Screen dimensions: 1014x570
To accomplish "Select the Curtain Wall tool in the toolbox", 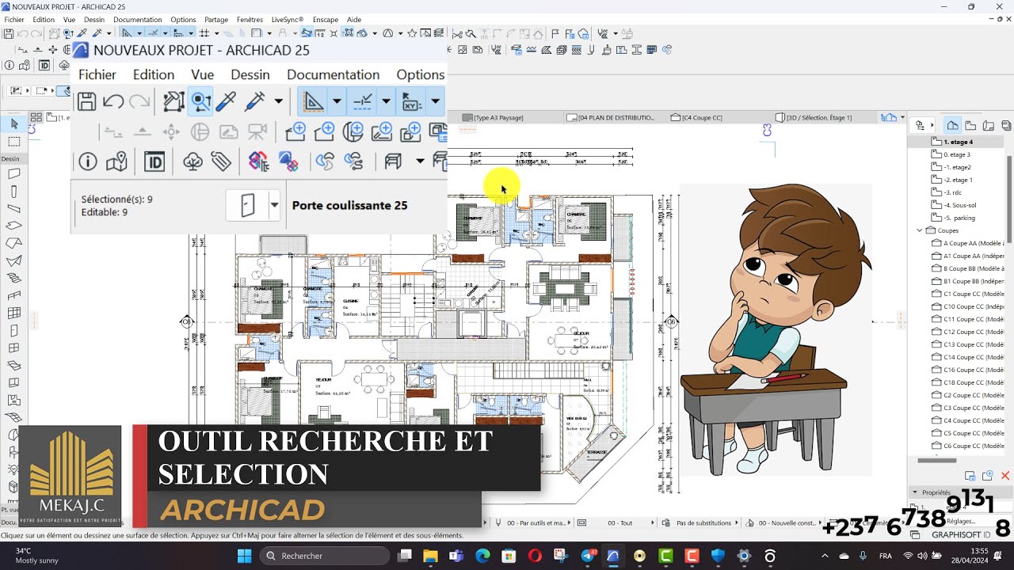I will [x=13, y=313].
